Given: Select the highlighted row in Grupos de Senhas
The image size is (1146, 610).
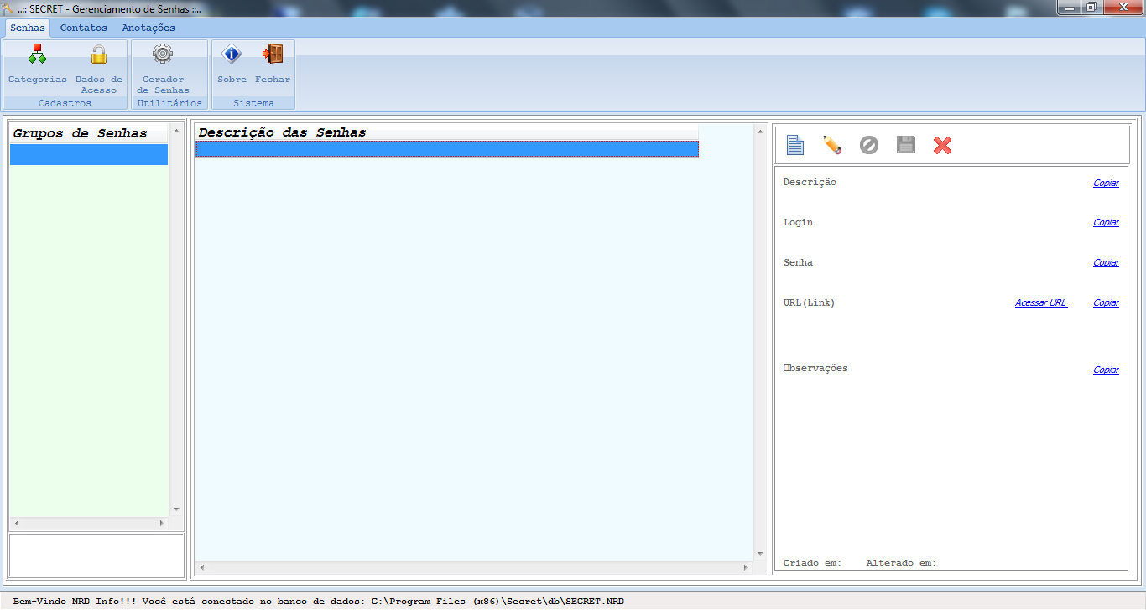Looking at the screenshot, I should tap(89, 154).
